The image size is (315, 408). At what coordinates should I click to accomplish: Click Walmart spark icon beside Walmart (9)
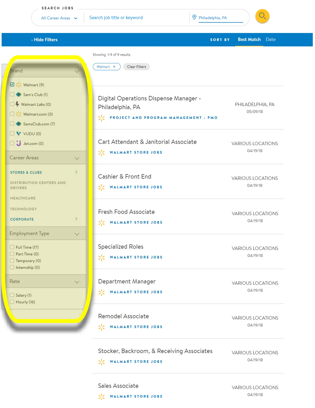coord(19,85)
